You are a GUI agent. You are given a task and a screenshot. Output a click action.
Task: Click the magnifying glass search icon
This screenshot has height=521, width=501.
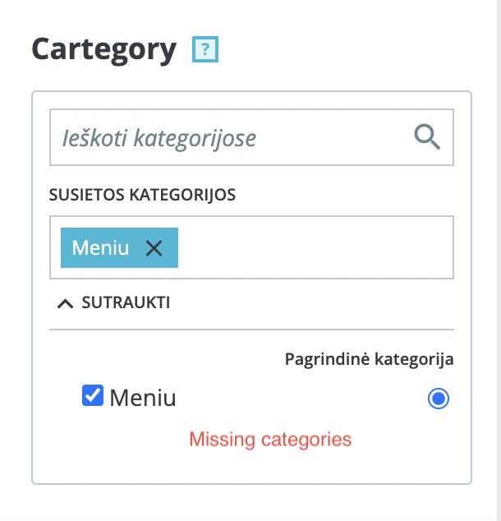click(427, 137)
